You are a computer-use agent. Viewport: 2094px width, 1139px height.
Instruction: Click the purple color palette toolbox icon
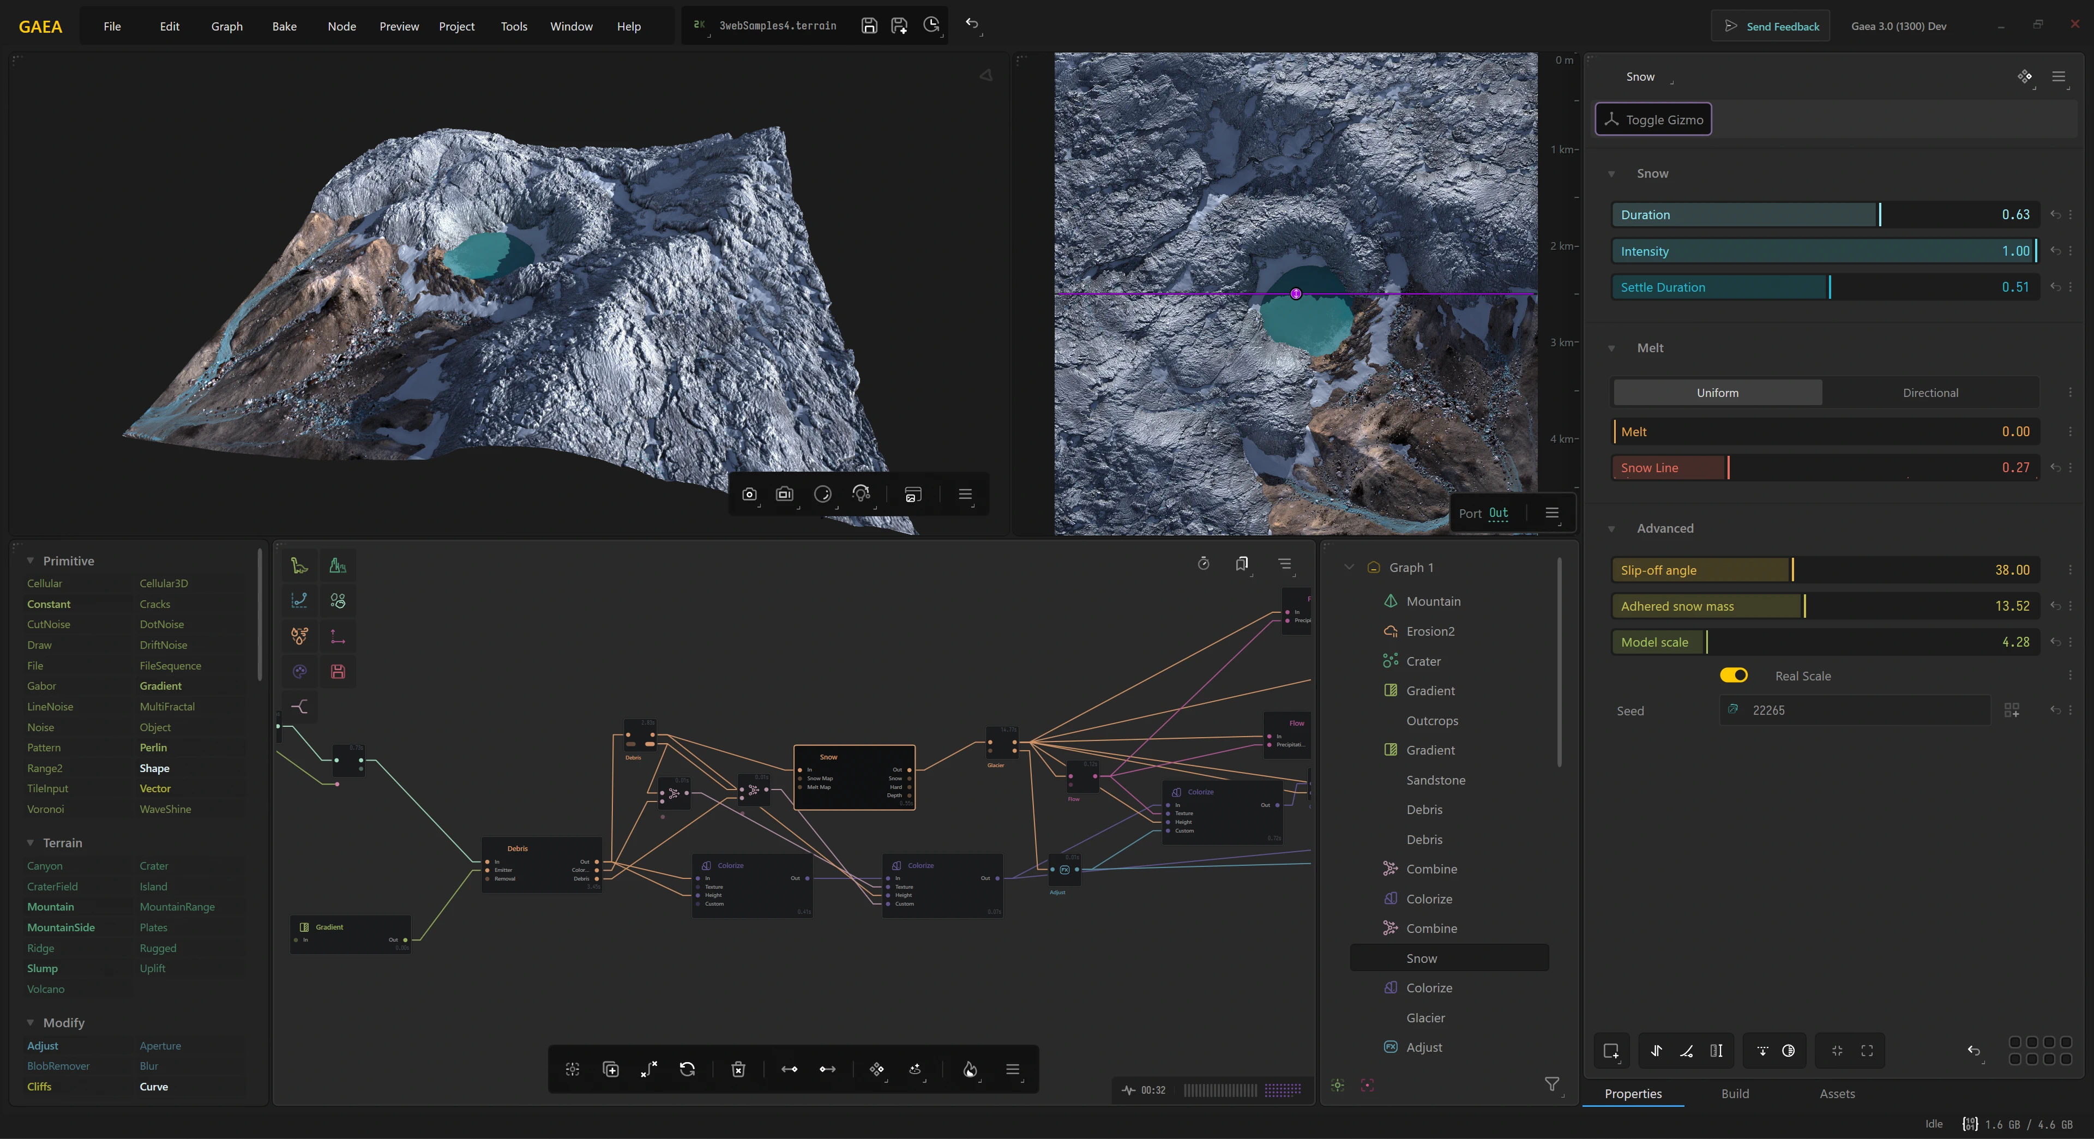click(x=299, y=672)
